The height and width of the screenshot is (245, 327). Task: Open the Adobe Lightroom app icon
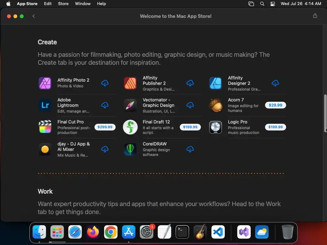point(45,105)
